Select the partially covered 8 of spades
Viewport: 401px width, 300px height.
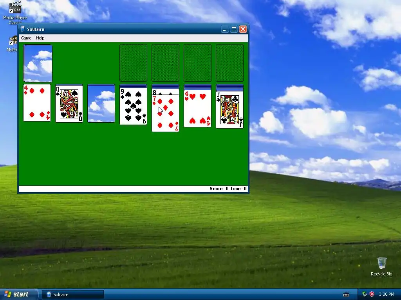tap(166, 92)
